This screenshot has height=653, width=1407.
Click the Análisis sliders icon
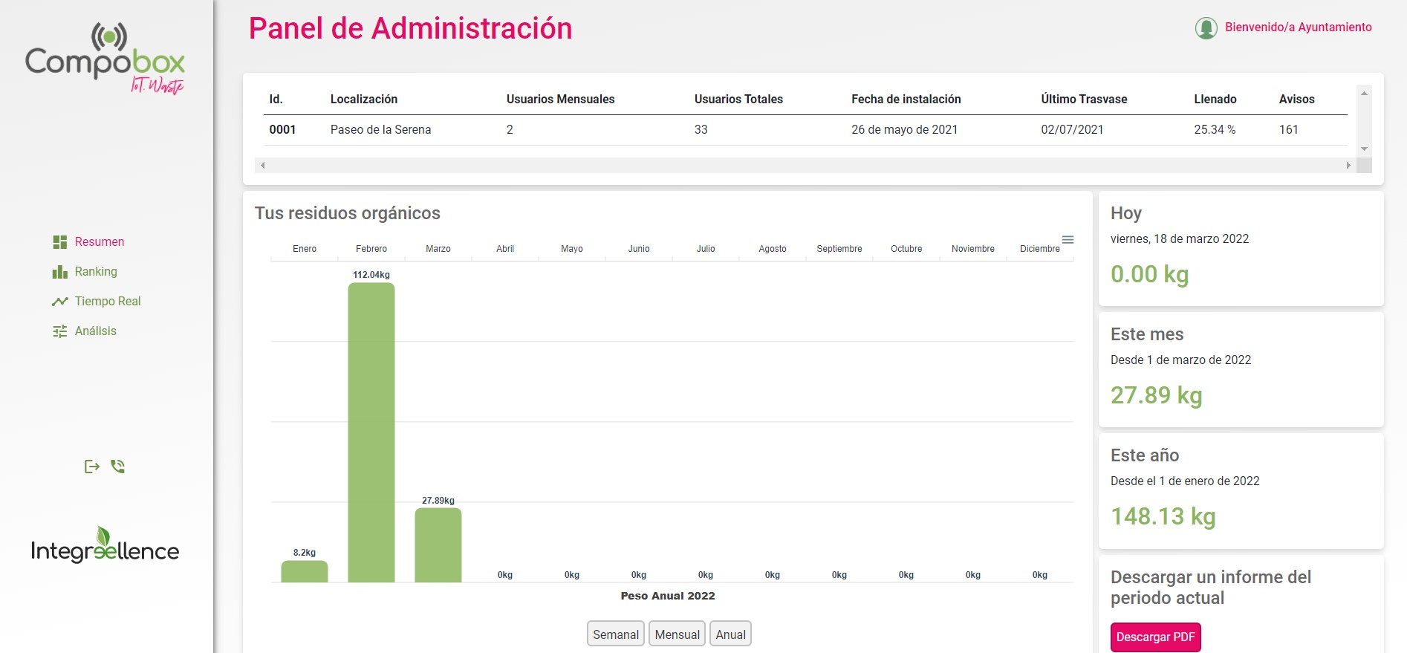point(60,331)
